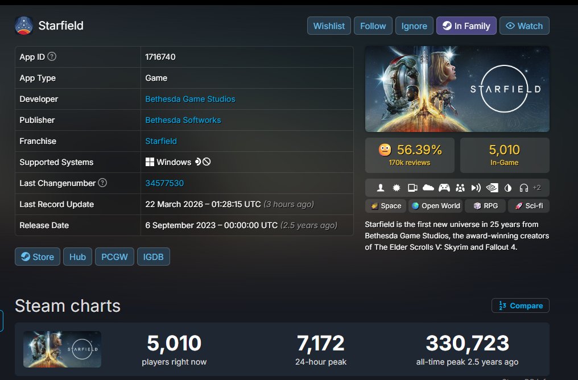Select the Open World tag
This screenshot has height=380, width=578.
436,206
